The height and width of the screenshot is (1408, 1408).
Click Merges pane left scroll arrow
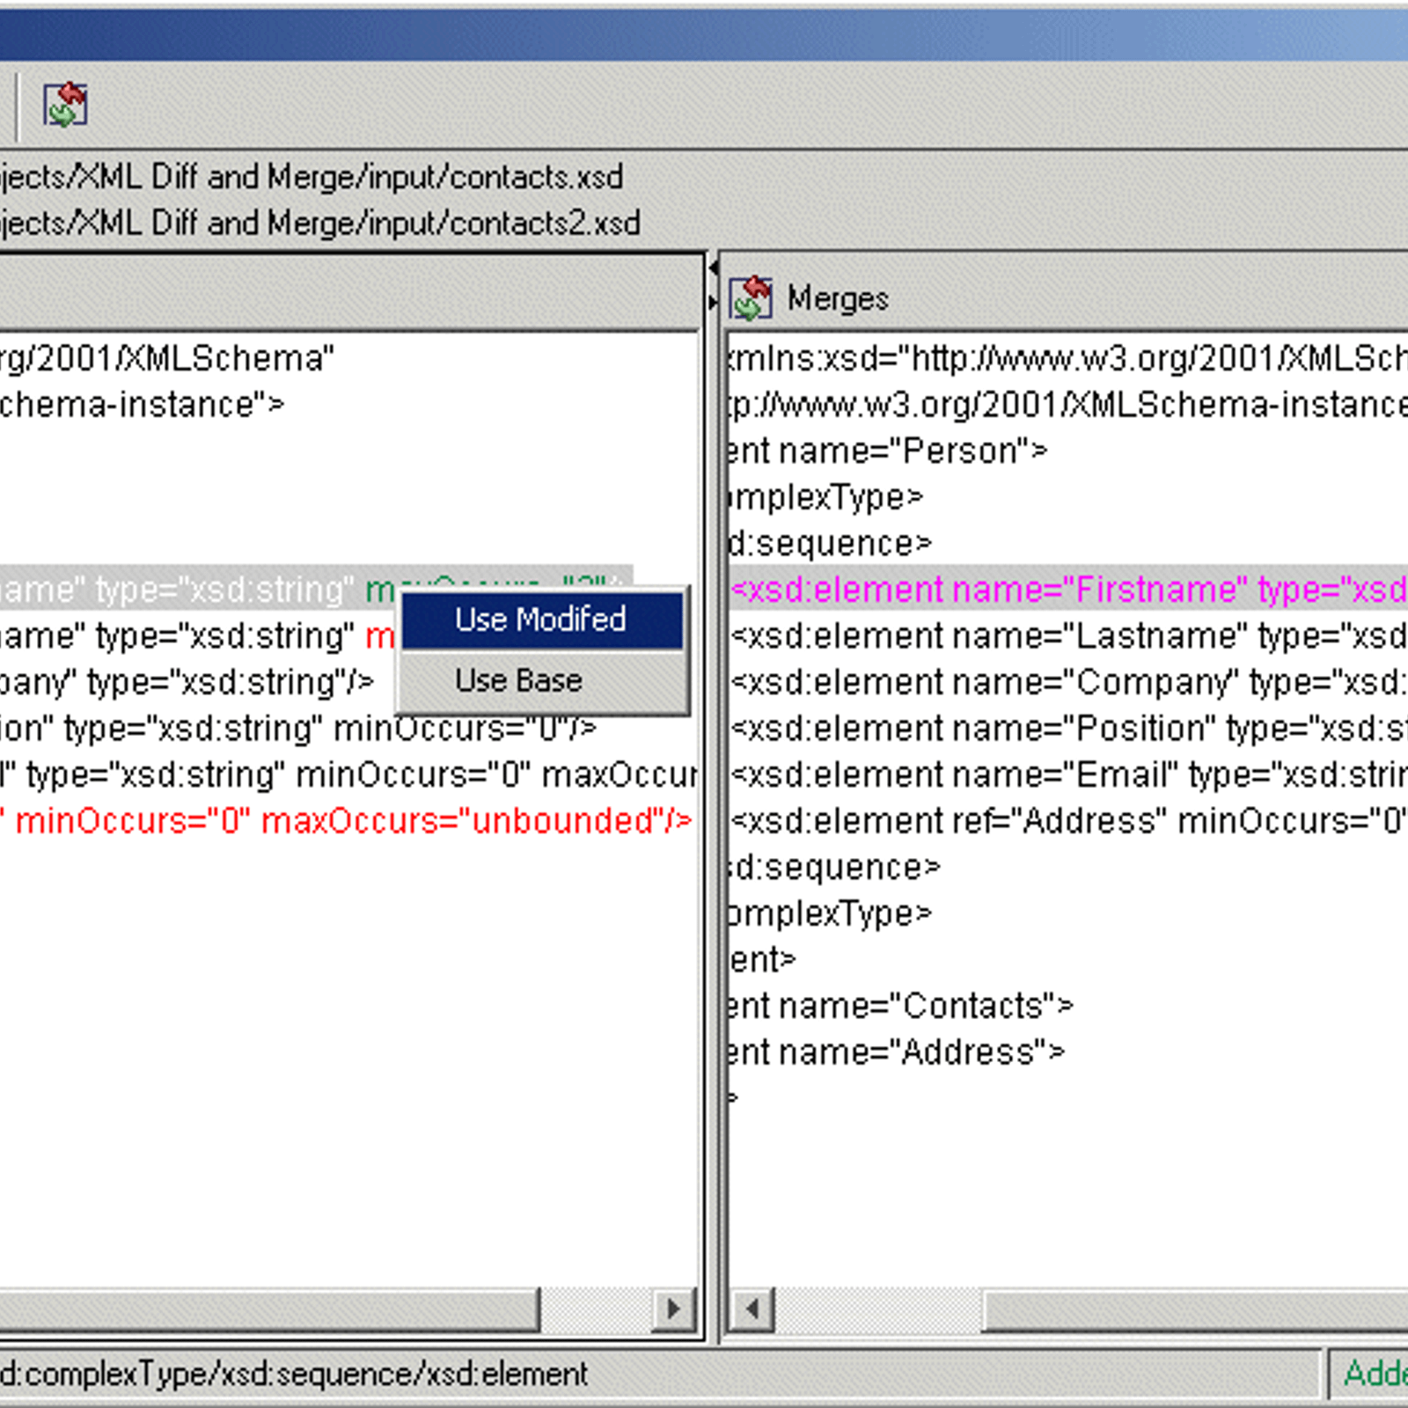click(x=752, y=1309)
